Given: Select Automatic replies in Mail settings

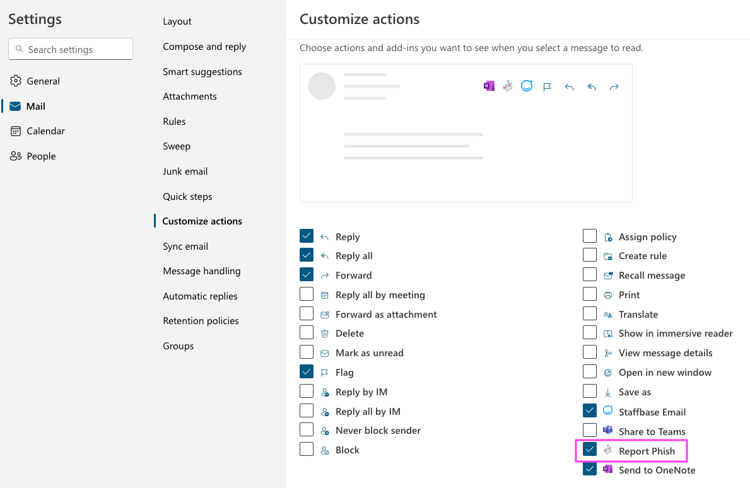Looking at the screenshot, I should click(x=200, y=296).
